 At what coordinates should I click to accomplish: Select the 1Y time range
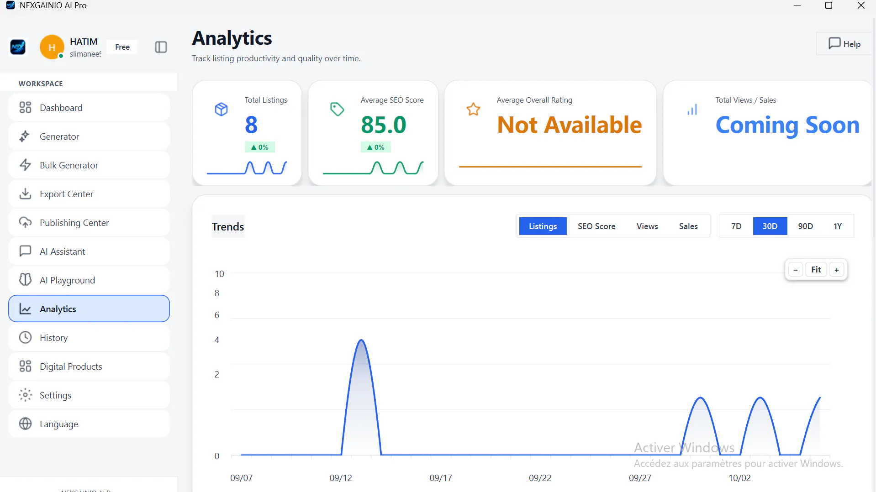[x=838, y=226]
